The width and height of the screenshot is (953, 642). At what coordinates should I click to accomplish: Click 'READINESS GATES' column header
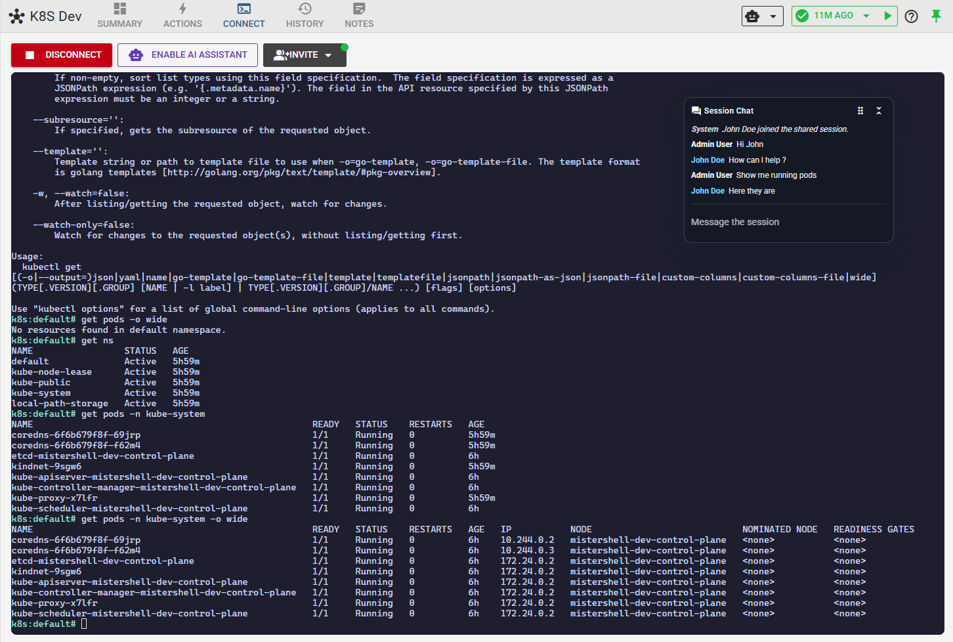tap(874, 529)
